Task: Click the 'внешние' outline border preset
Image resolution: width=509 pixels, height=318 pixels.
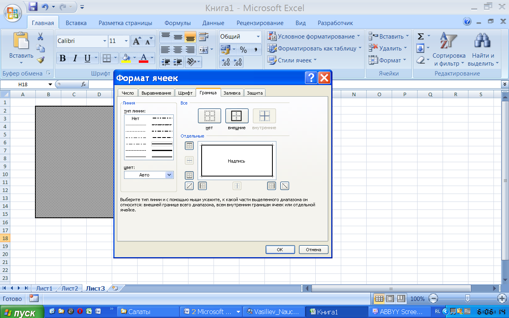Action: (x=237, y=116)
